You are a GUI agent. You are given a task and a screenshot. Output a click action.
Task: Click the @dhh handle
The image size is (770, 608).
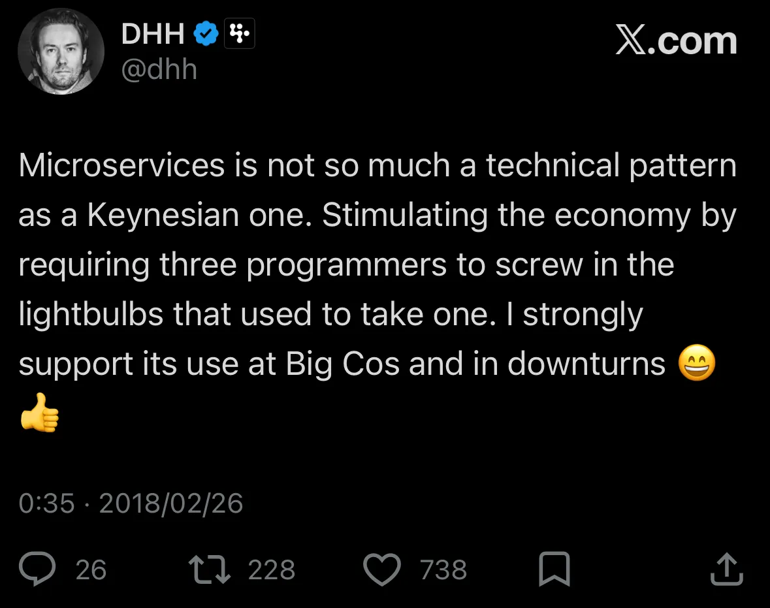[x=159, y=69]
